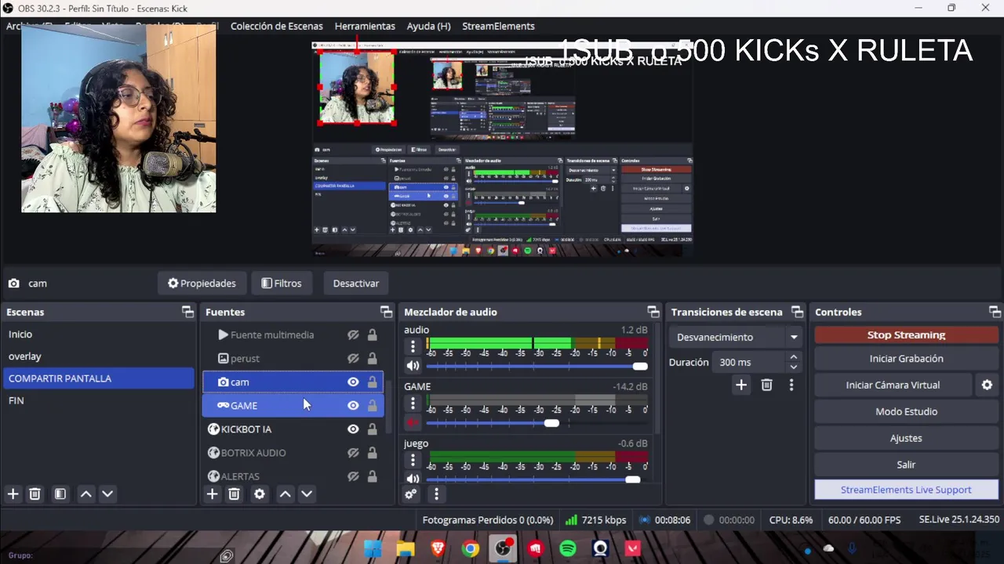Undock the Fuentes panel

point(386,312)
